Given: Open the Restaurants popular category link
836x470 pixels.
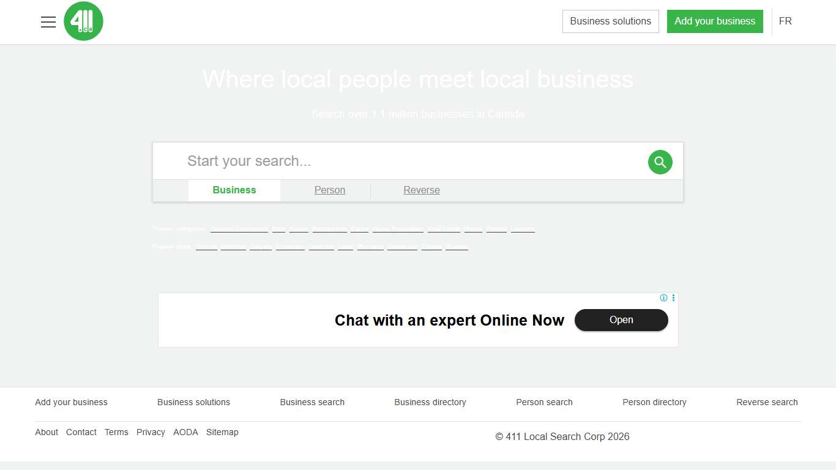Looking at the screenshot, I should click(x=329, y=229).
